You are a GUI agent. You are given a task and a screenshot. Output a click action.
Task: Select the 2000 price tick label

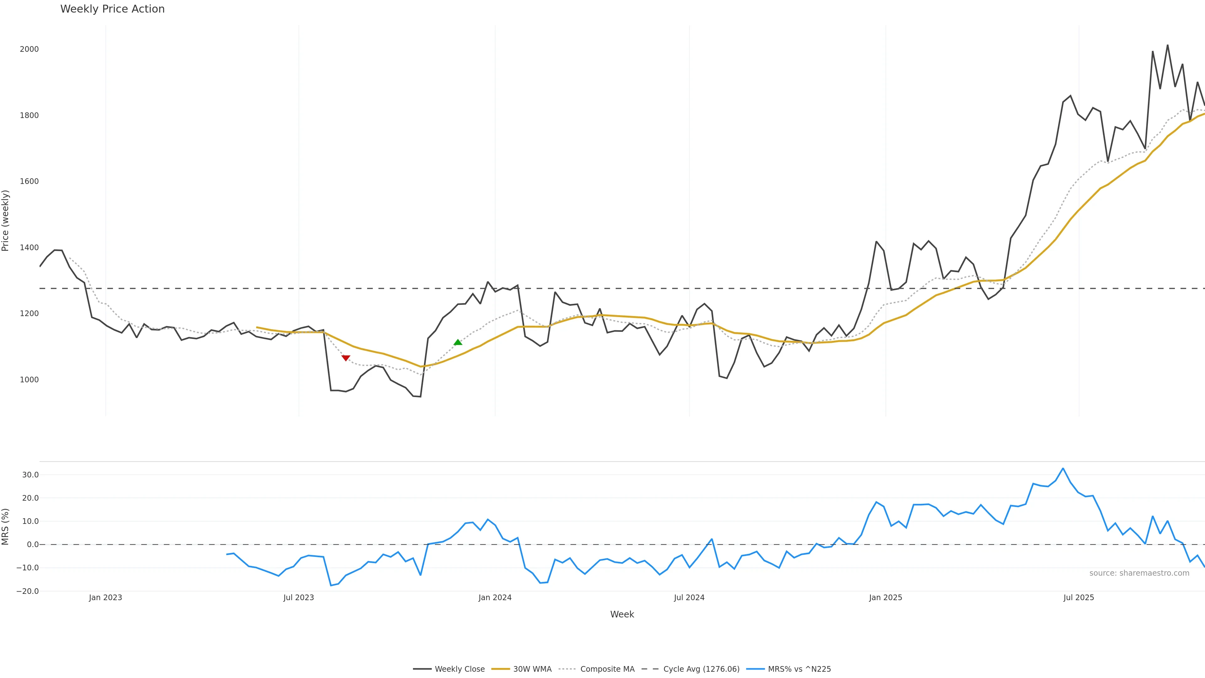[x=29, y=49]
